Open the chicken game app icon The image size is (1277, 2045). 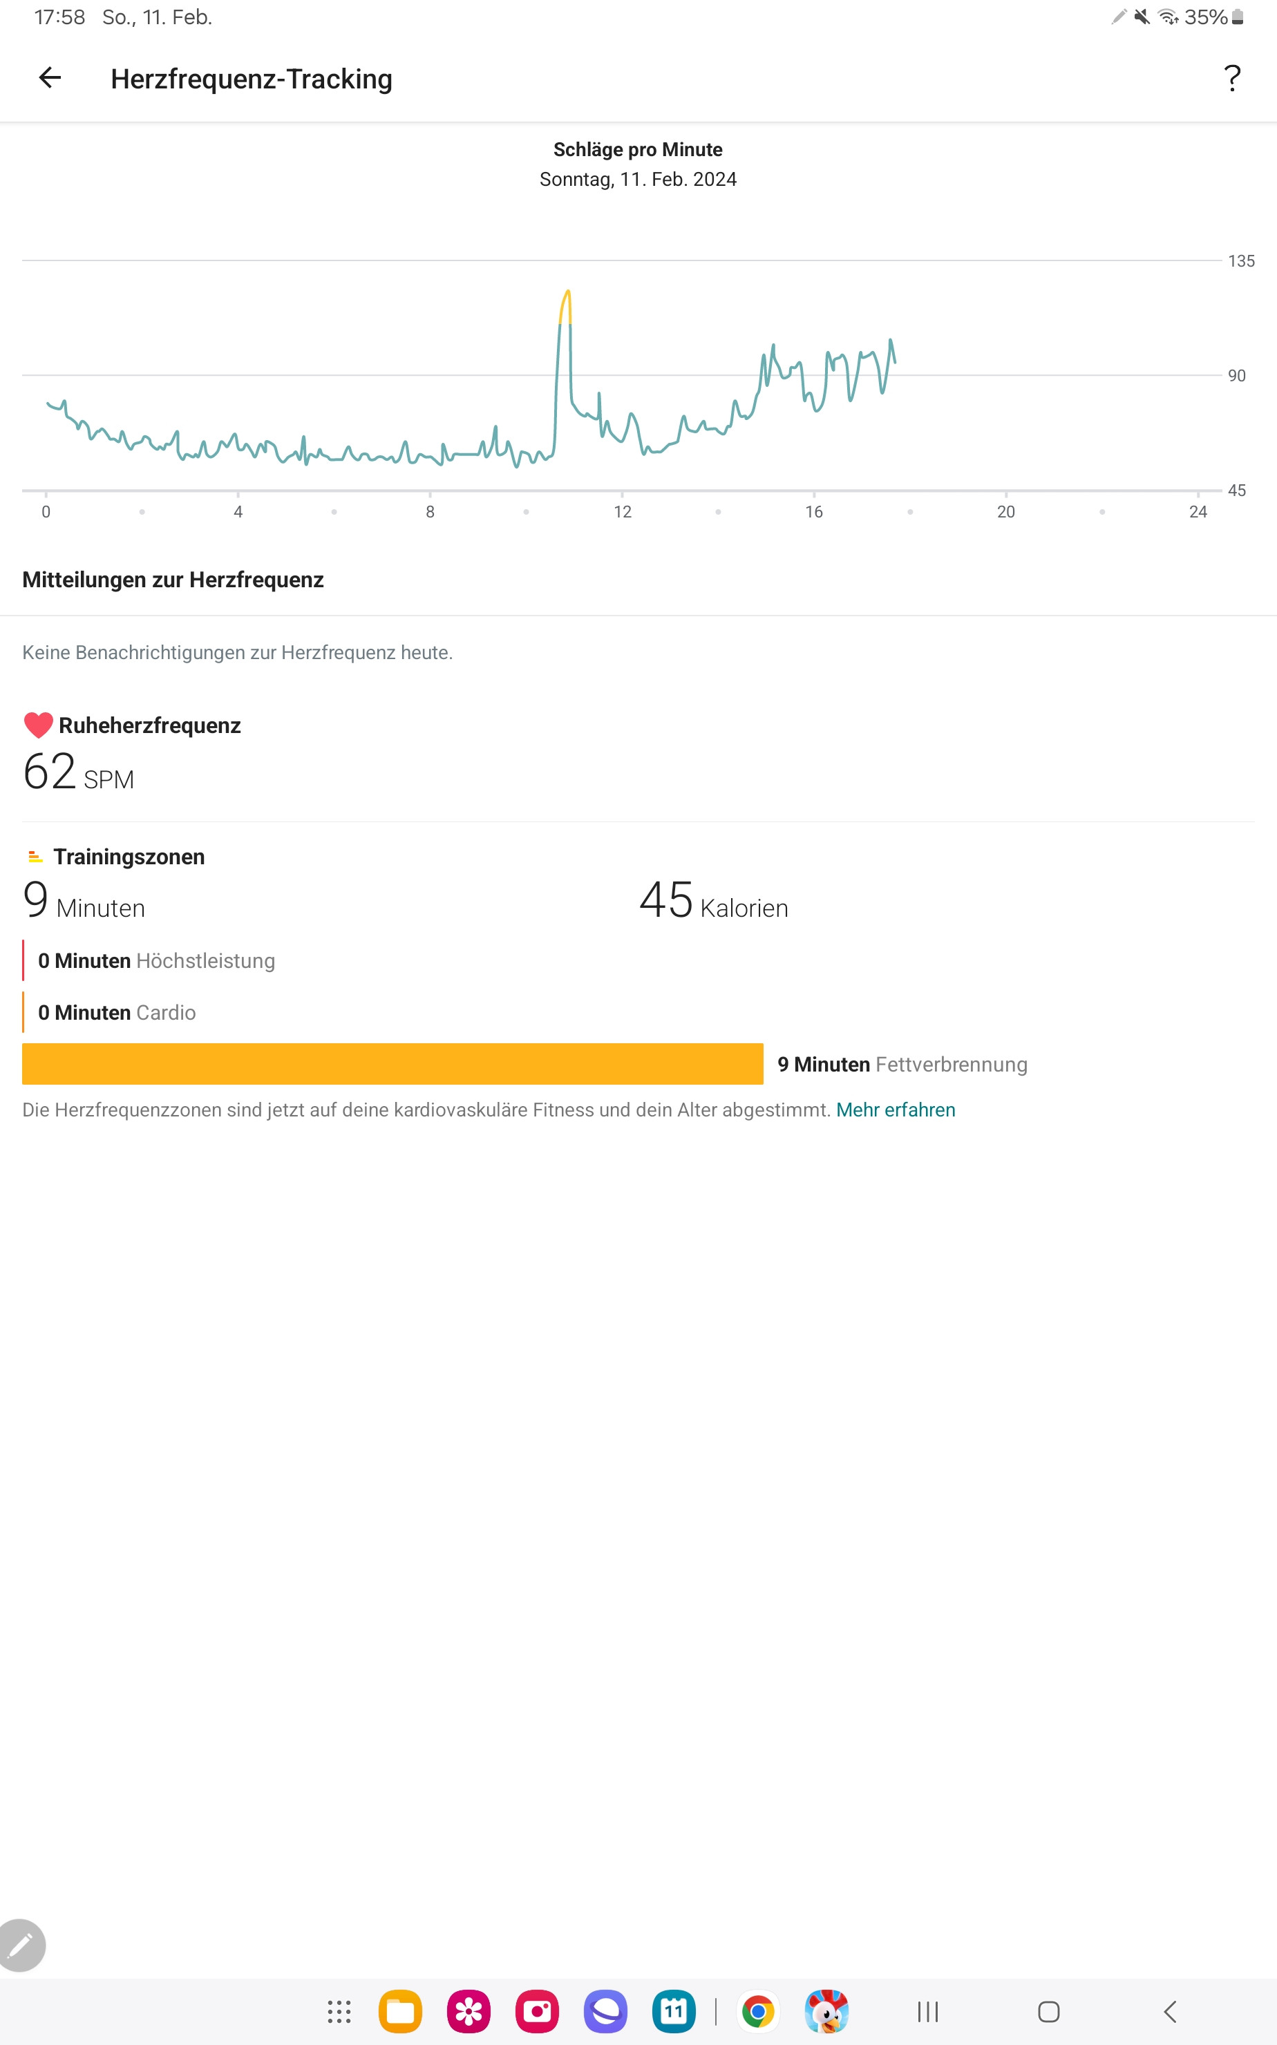point(826,2012)
